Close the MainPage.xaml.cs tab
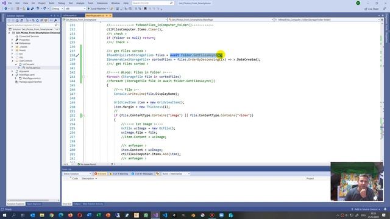 (110, 15)
